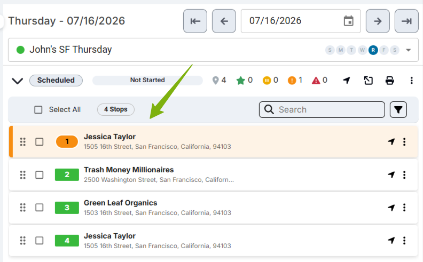This screenshot has height=262, width=423.
Task: Navigate to stop 4 arrow icon
Action: click(x=391, y=241)
